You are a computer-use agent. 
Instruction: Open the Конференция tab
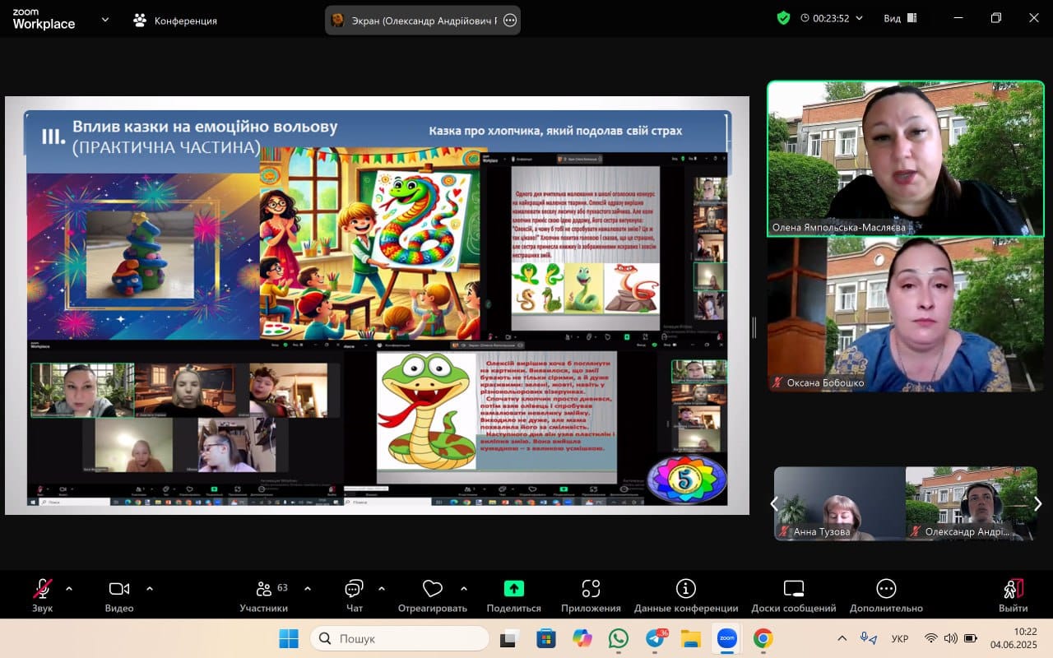[175, 21]
